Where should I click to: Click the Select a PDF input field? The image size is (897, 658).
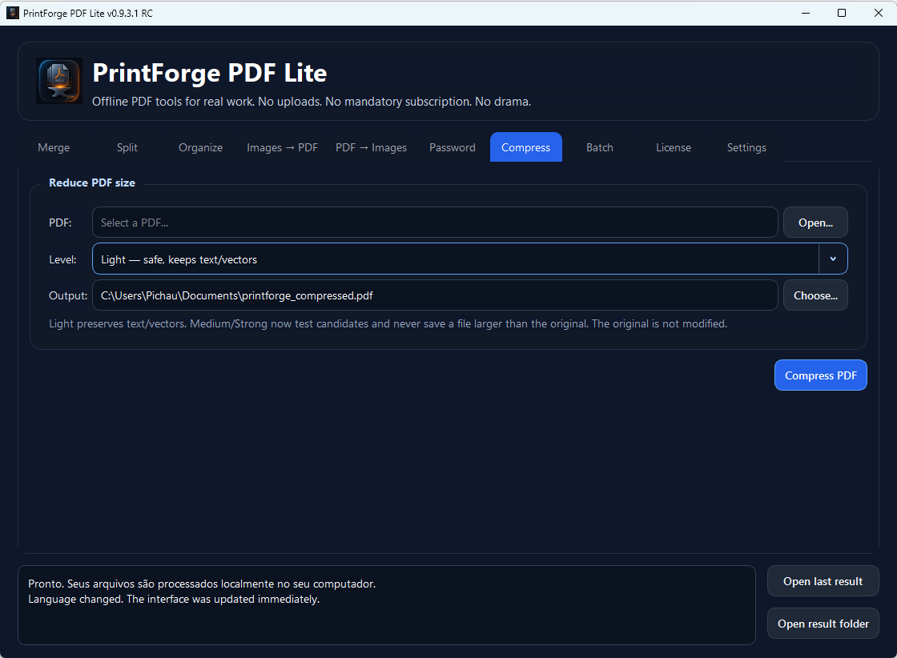click(435, 223)
